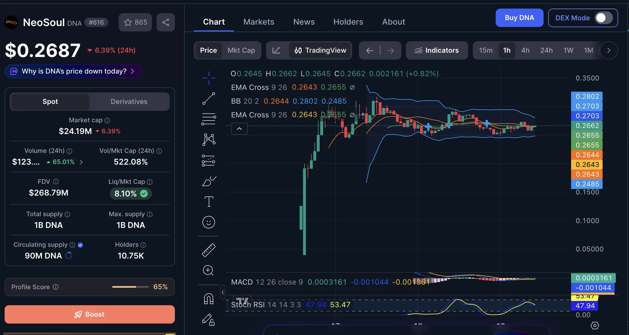Viewport: 629px width, 335px height.
Task: Switch chart to Mkt Cap
Action: coord(241,50)
